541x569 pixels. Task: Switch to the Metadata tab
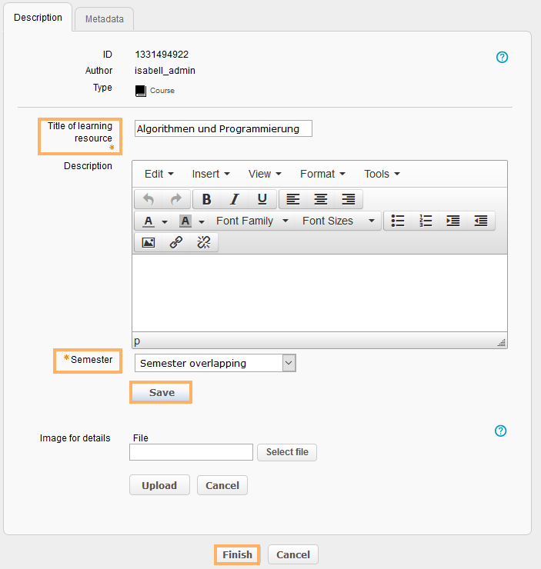coord(104,18)
